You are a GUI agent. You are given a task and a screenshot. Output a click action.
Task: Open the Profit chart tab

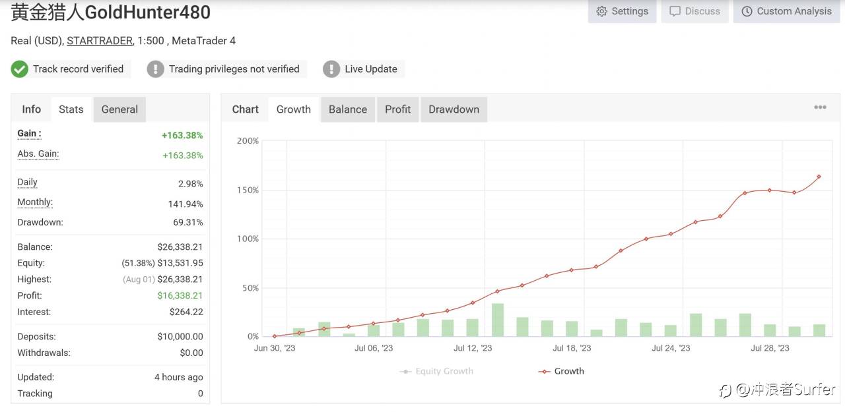click(x=397, y=109)
